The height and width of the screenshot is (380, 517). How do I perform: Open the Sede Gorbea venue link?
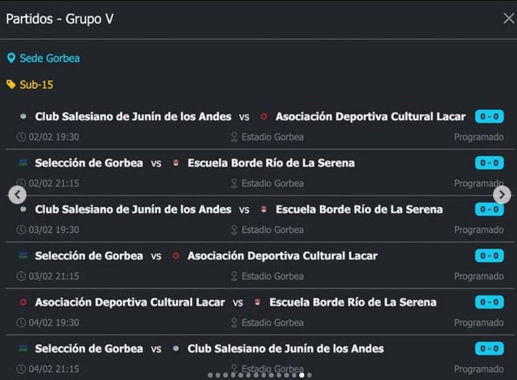tap(49, 59)
